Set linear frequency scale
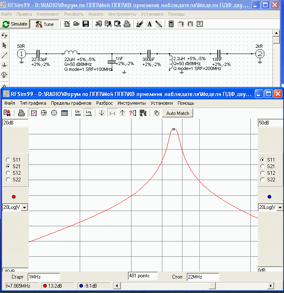The width and height of the screenshot is (284, 293). pyautogui.click(x=78, y=113)
